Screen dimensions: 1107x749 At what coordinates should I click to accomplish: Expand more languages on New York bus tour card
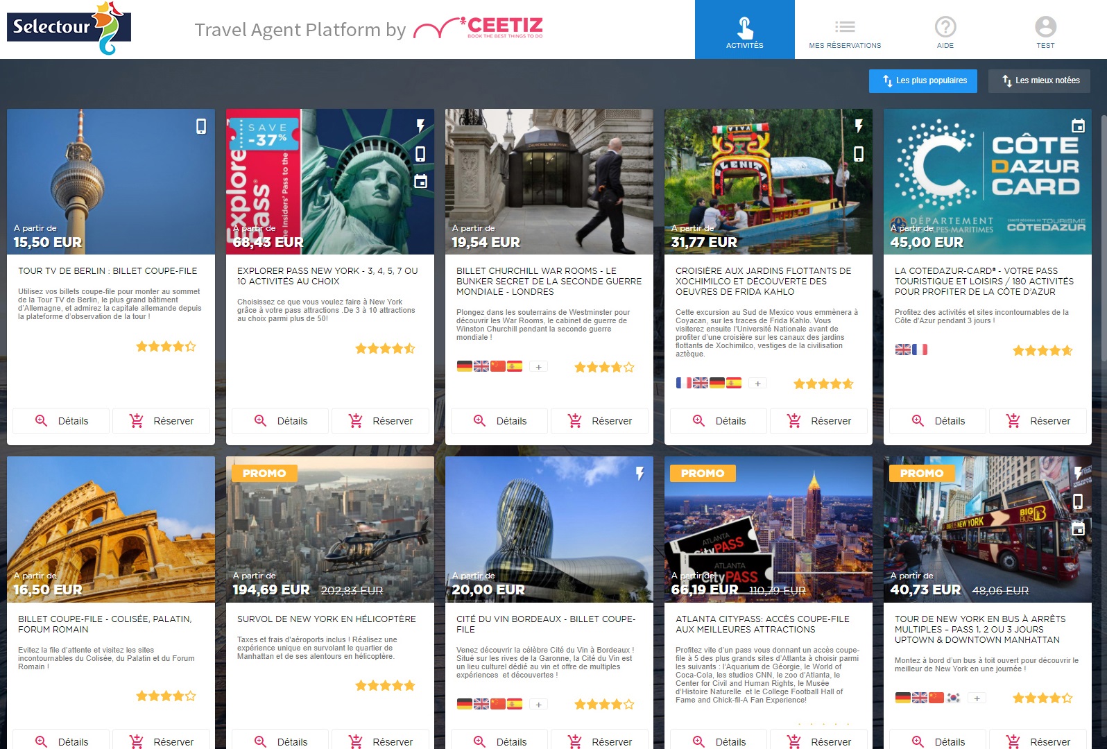[x=977, y=698]
